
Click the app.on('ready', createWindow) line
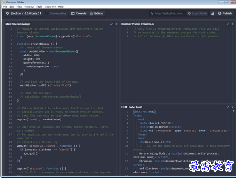point(39,119)
